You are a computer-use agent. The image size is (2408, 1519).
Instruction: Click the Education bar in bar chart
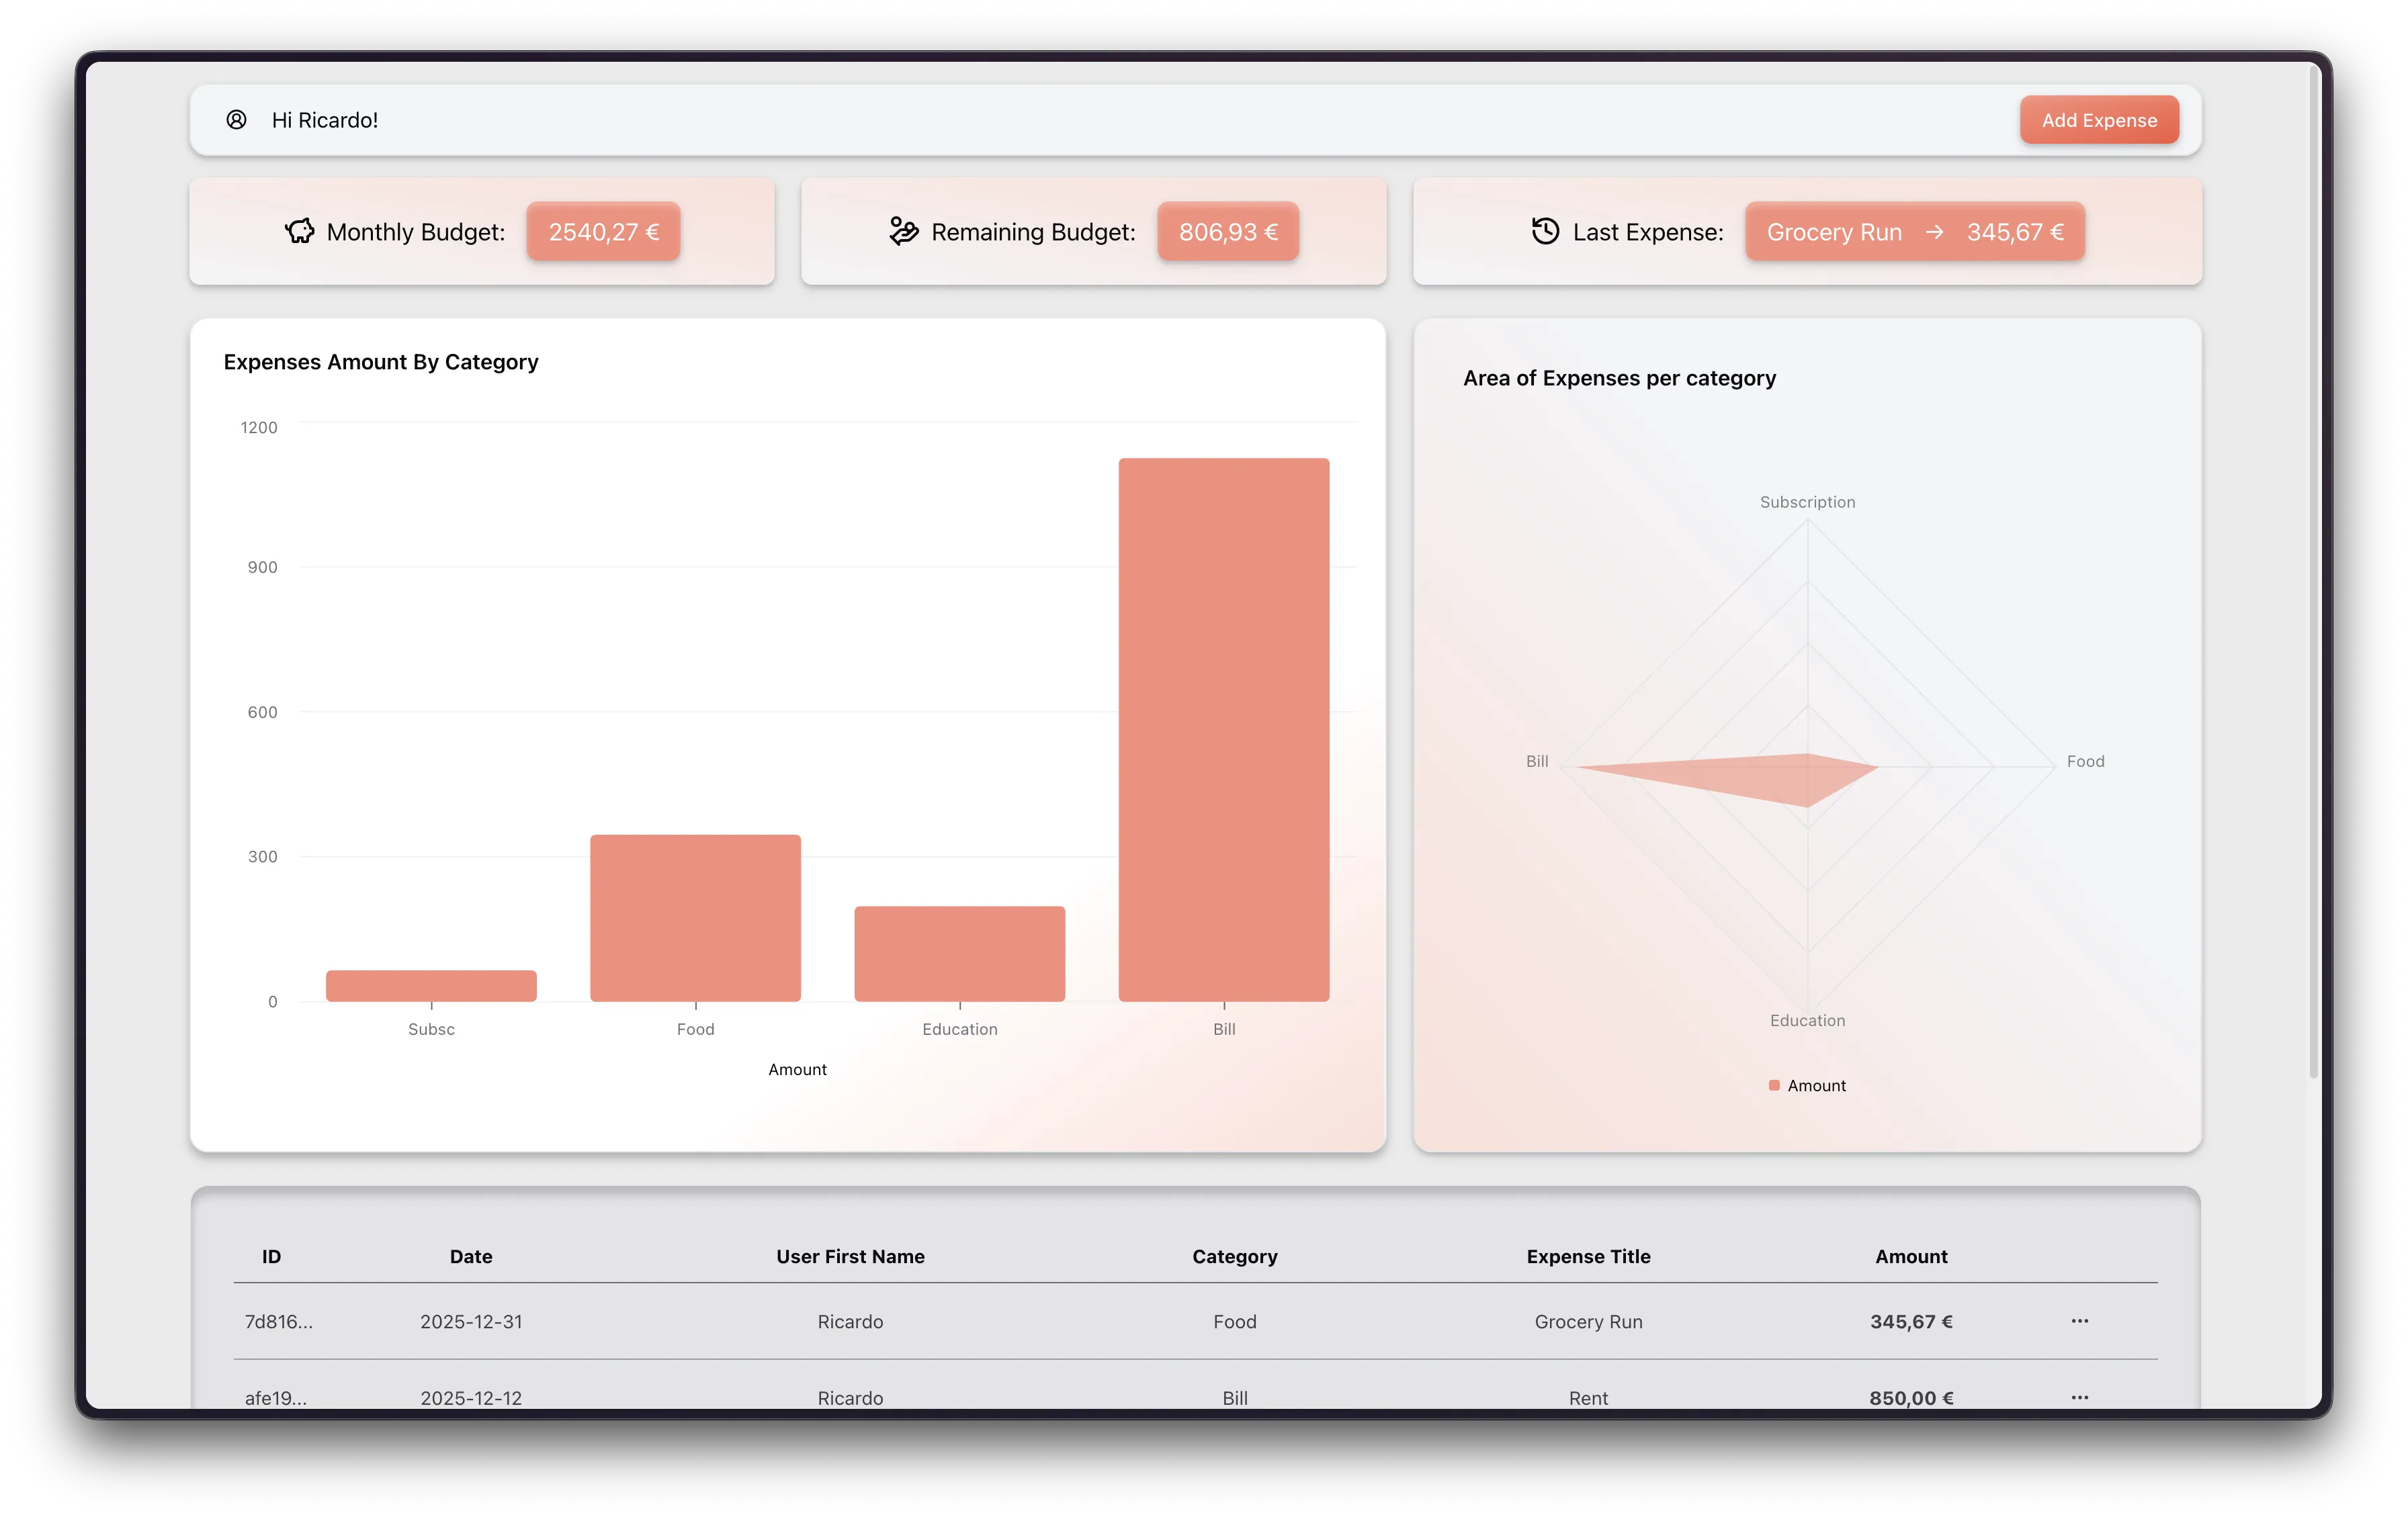pos(959,954)
